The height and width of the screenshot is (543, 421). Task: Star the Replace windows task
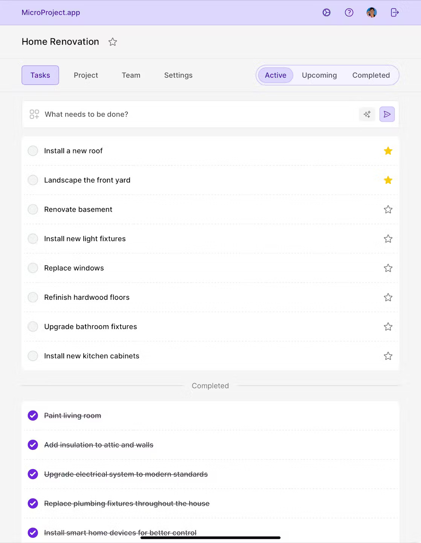pos(388,268)
